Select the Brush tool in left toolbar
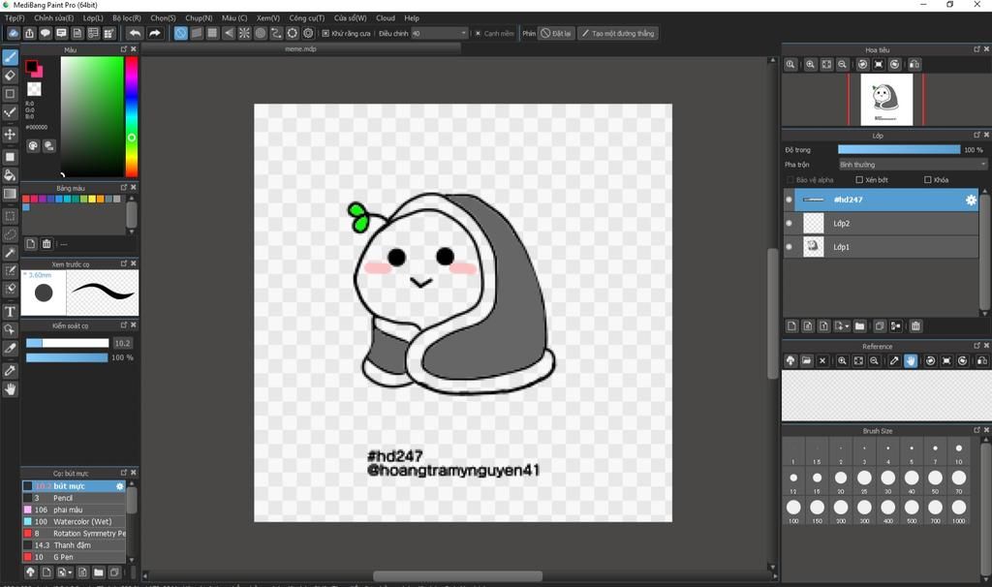 [x=10, y=57]
